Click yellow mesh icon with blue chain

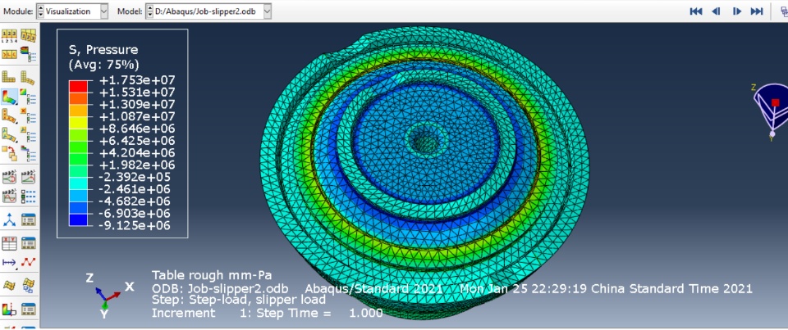tap(28, 286)
